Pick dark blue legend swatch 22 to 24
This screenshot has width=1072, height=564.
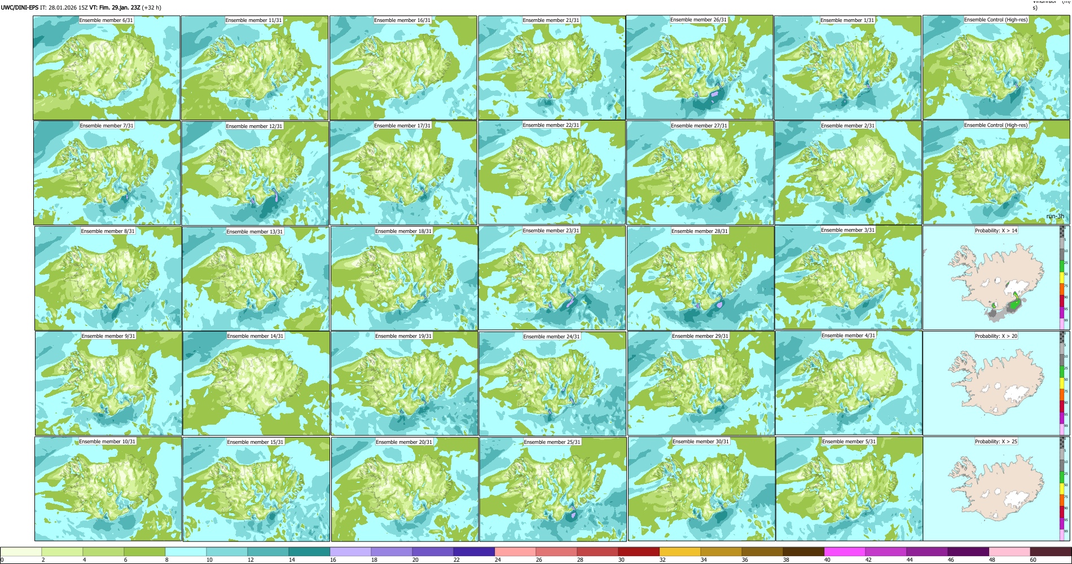pyautogui.click(x=474, y=552)
